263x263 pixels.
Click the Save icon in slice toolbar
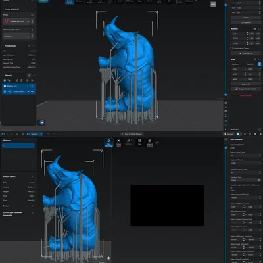pos(139,143)
